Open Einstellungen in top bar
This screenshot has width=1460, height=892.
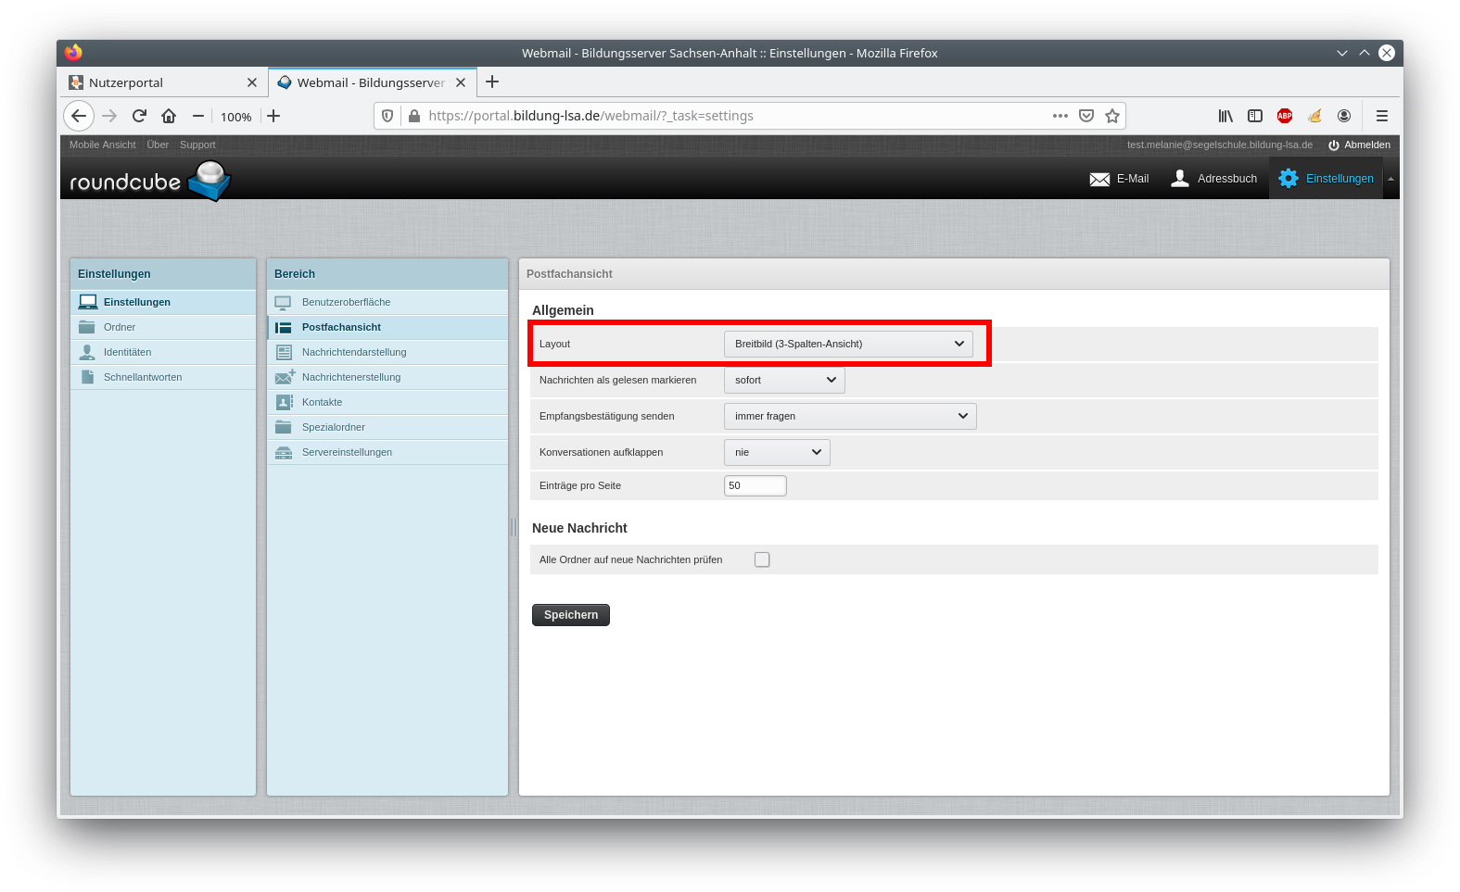[x=1326, y=179]
